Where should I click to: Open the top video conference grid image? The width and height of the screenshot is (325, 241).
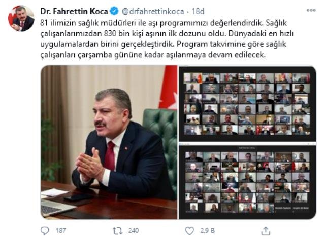pyautogui.click(x=247, y=103)
